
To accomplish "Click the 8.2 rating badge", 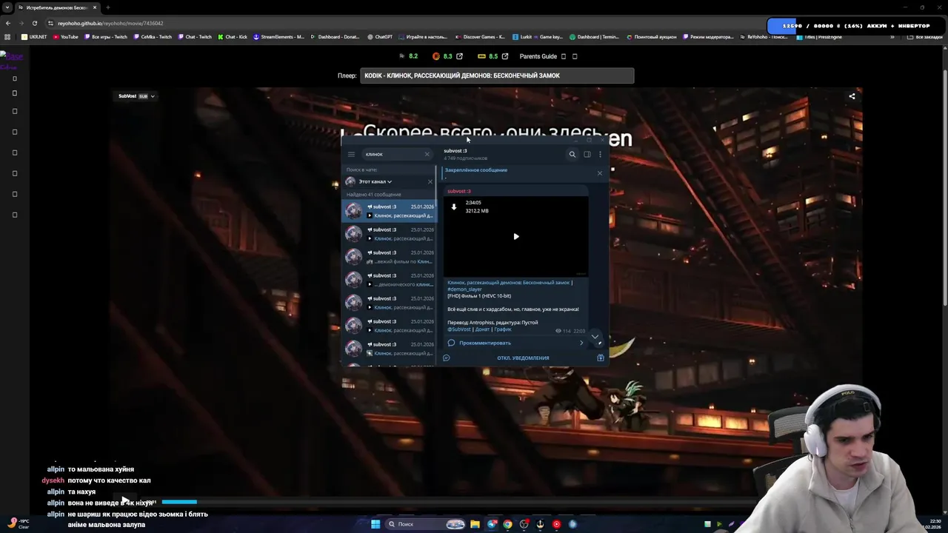I will coord(408,56).
